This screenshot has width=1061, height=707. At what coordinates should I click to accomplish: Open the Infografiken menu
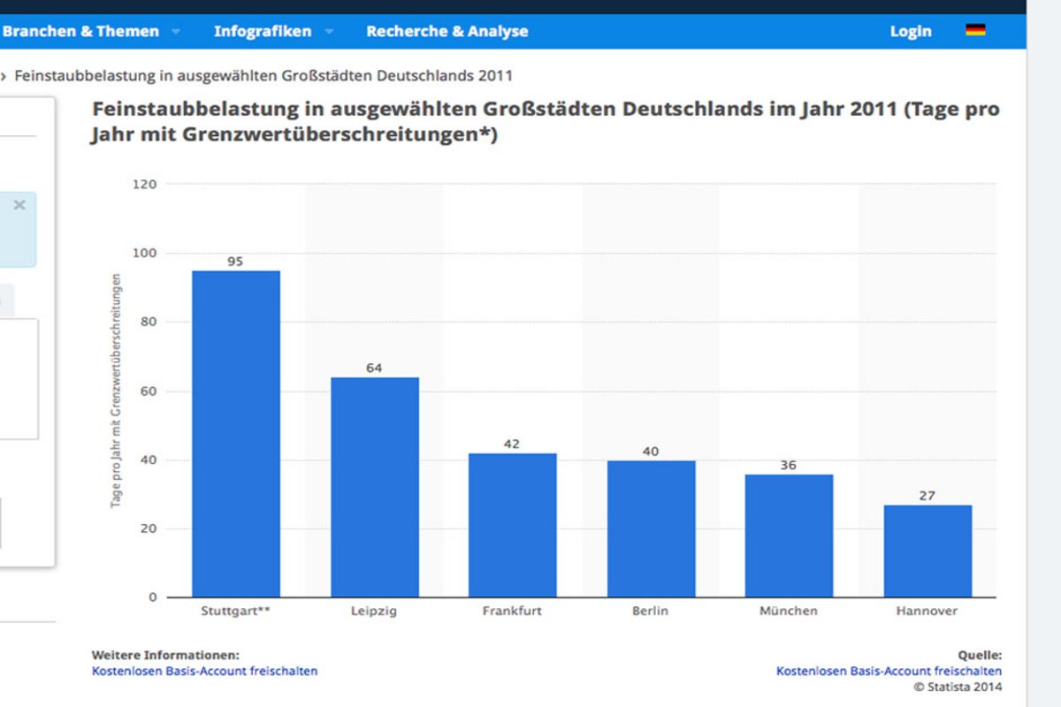point(263,31)
